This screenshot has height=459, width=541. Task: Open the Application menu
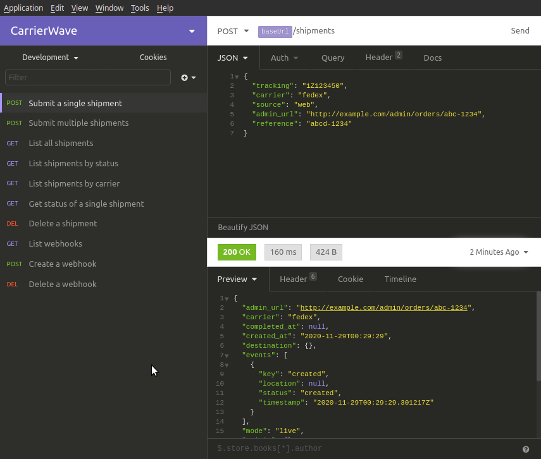23,8
